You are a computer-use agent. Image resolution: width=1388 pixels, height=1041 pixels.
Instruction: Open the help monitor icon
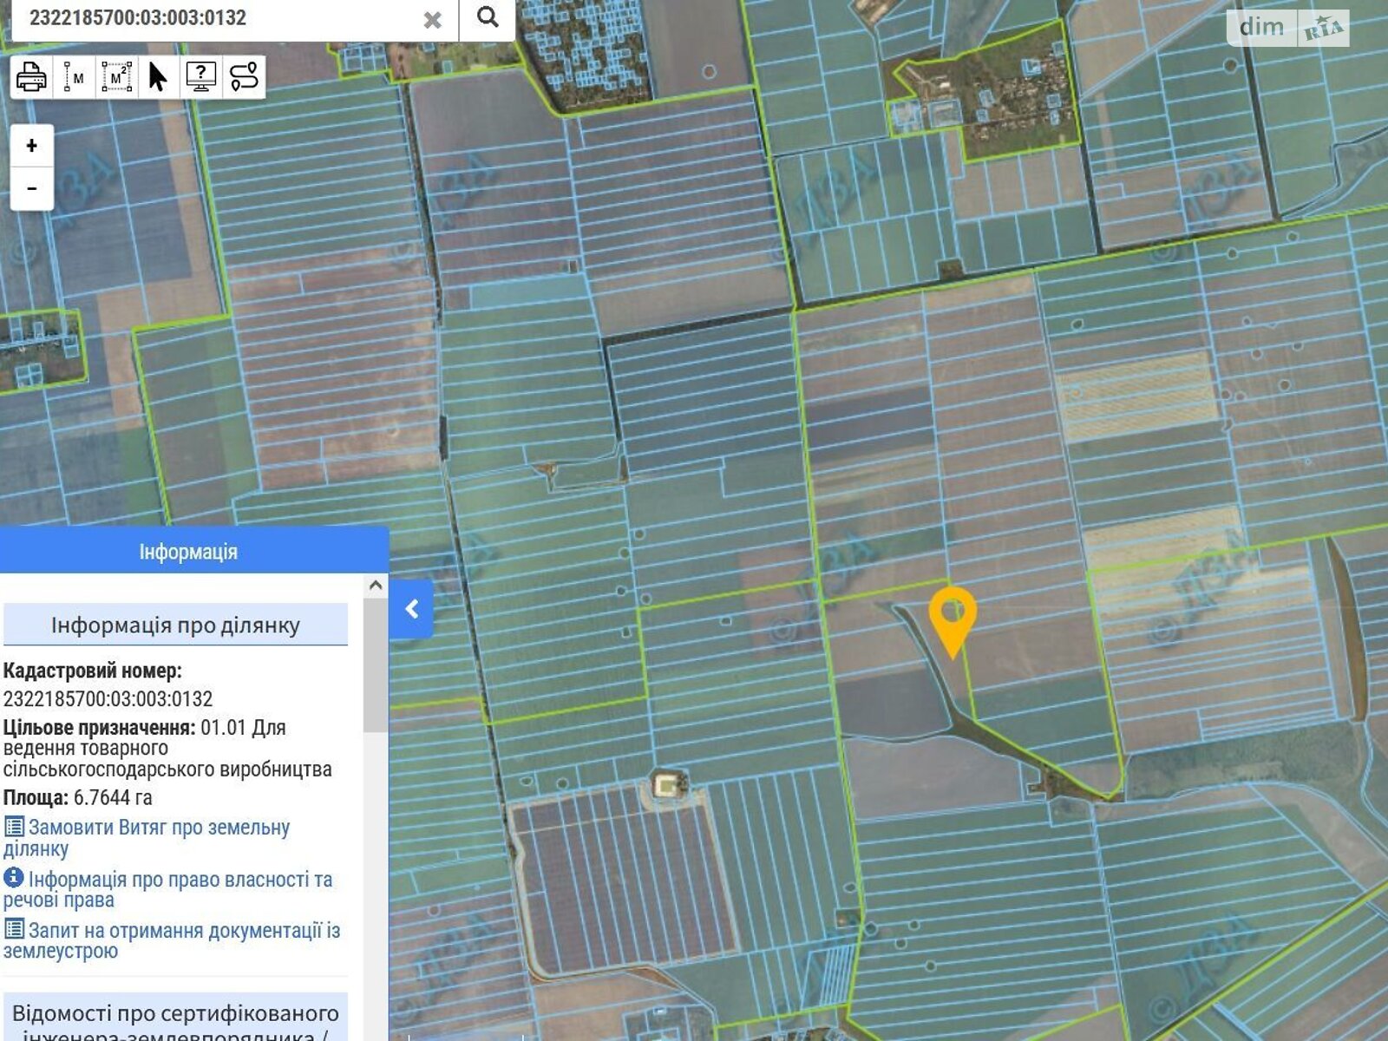pyautogui.click(x=201, y=77)
